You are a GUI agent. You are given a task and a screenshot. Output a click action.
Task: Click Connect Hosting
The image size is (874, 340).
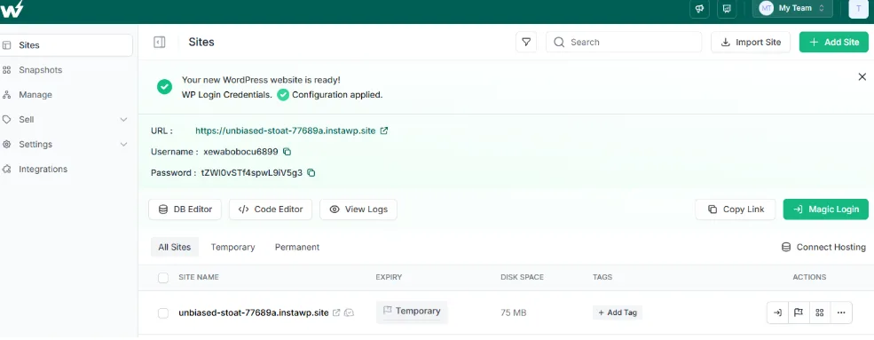pyautogui.click(x=823, y=247)
